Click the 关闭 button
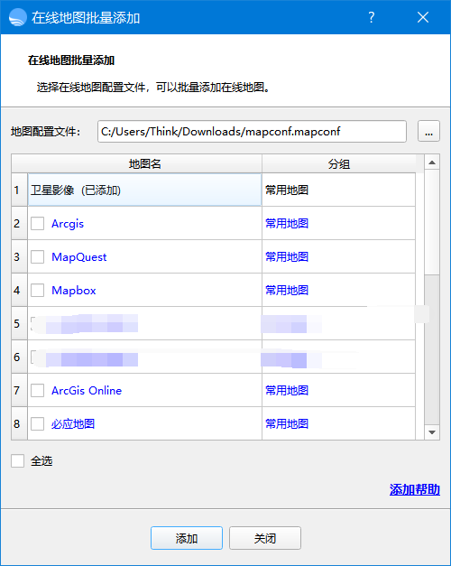Viewport: 451px width, 566px height. pos(265,538)
